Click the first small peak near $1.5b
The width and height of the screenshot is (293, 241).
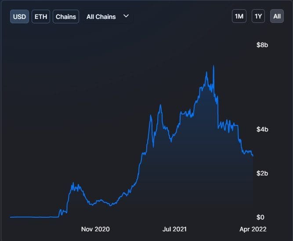click(73, 183)
